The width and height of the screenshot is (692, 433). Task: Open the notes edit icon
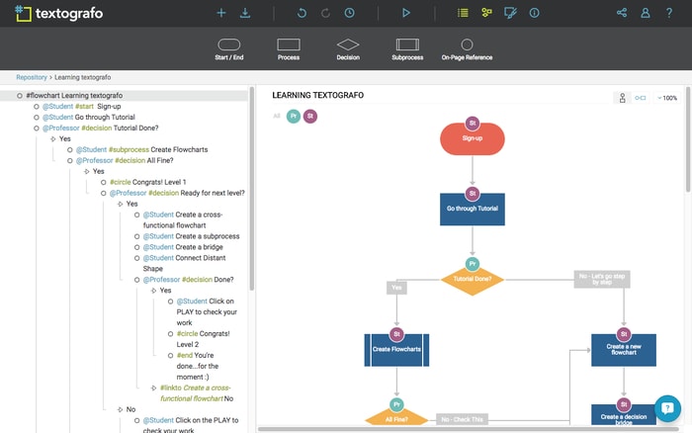tap(510, 13)
